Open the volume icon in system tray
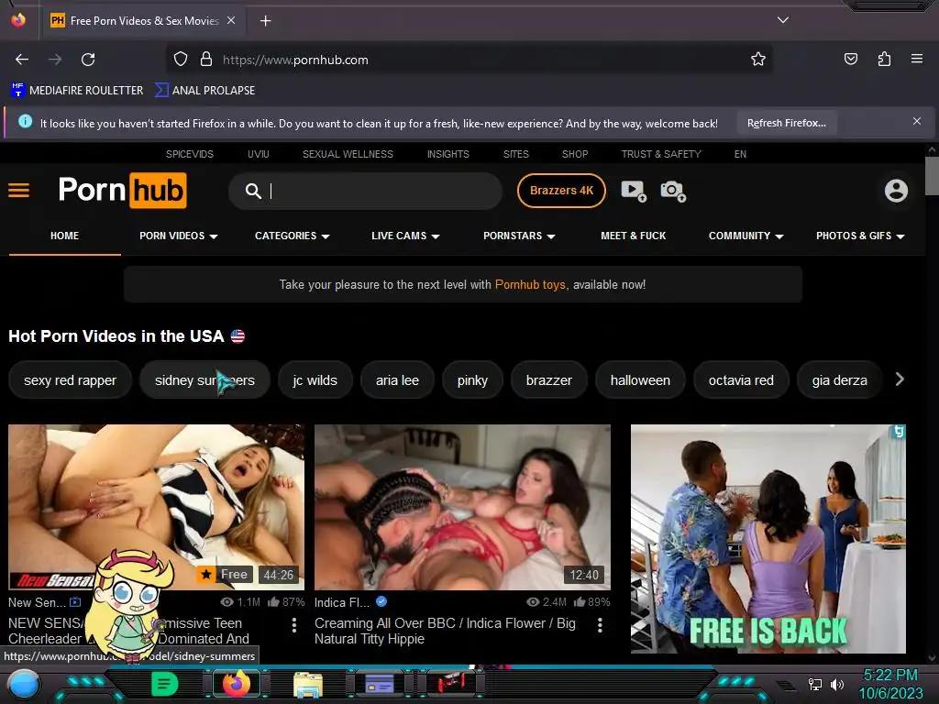 [x=837, y=684]
